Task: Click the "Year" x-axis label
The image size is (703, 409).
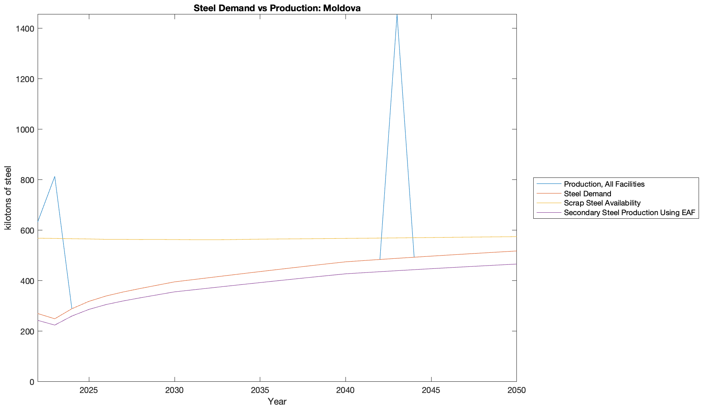Action: (x=277, y=401)
